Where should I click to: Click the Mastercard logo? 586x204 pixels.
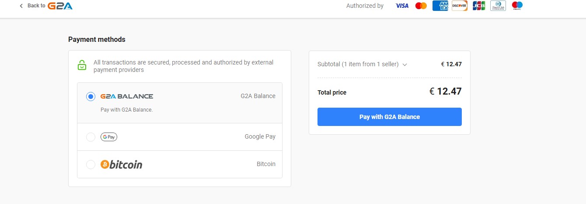[x=421, y=6]
